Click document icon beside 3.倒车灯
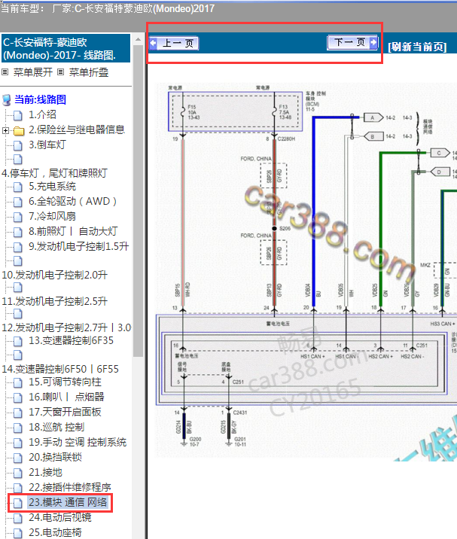The image size is (457, 539). 18,145
